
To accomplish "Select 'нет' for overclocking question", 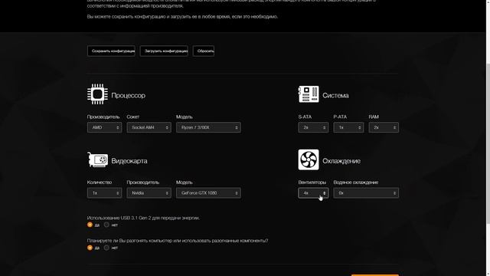I will [106, 248].
